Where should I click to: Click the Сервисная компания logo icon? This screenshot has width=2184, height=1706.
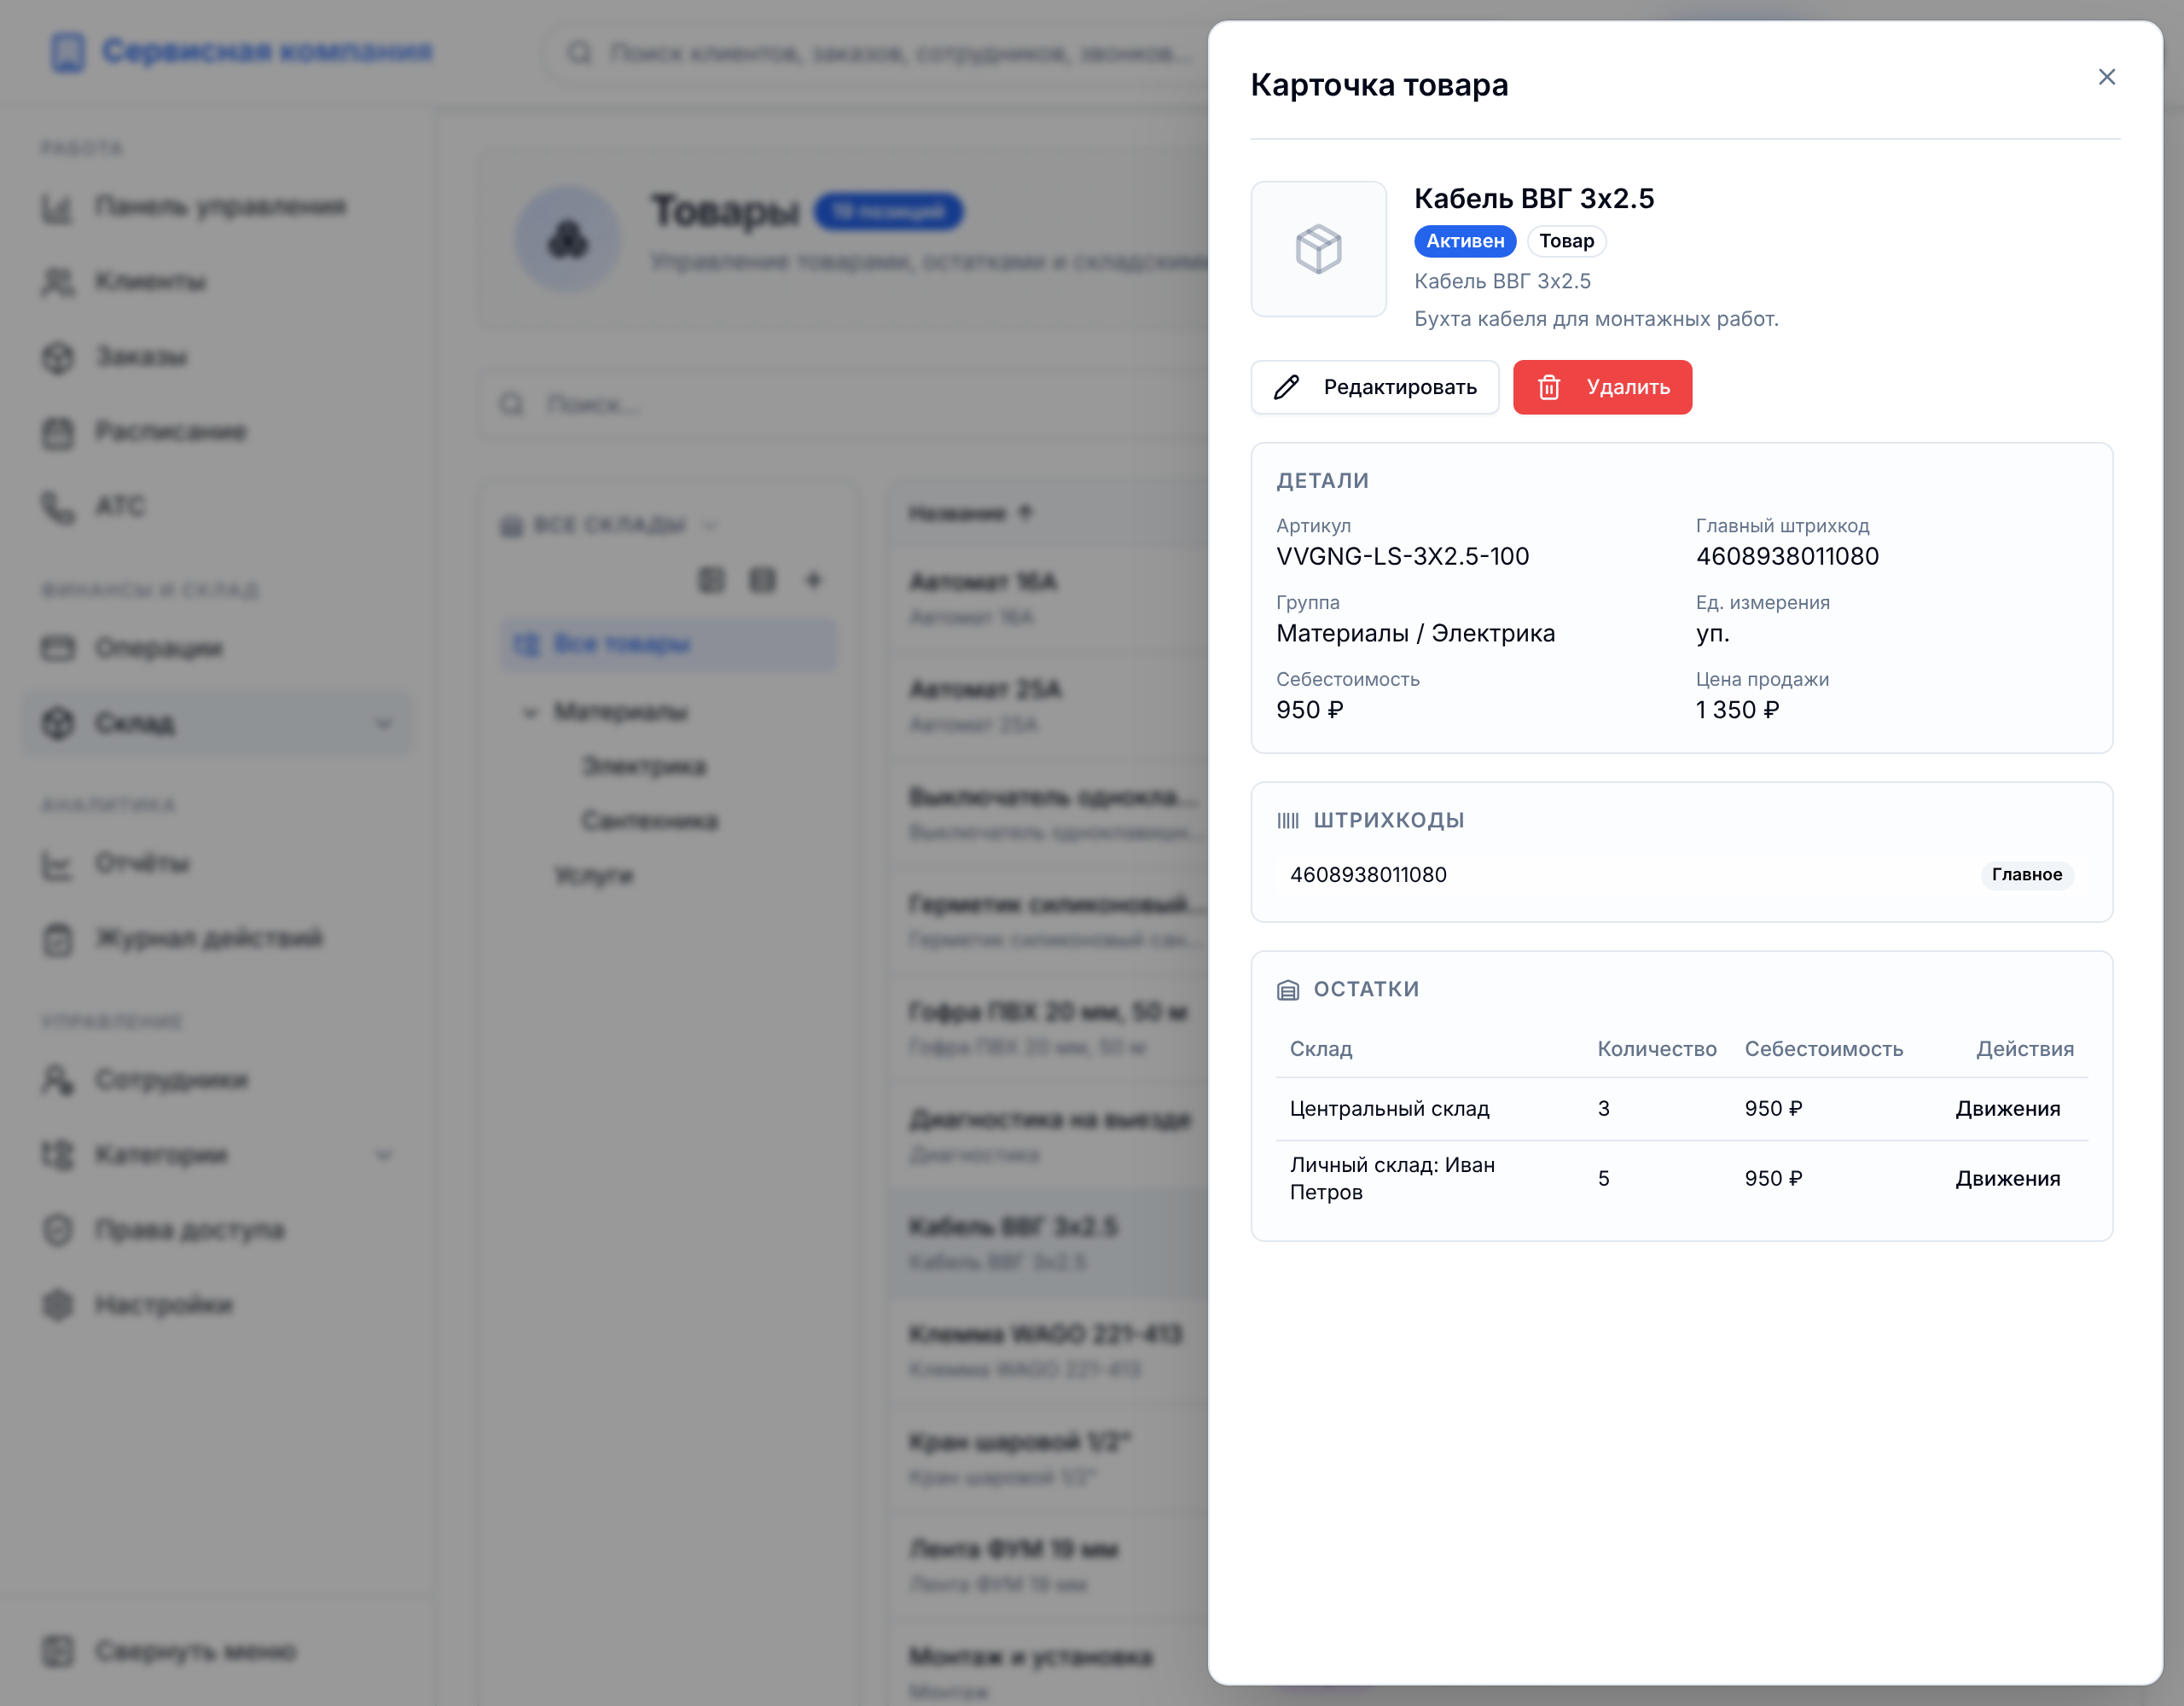68,52
